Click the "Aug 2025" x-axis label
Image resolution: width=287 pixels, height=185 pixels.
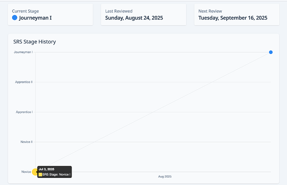(x=165, y=177)
